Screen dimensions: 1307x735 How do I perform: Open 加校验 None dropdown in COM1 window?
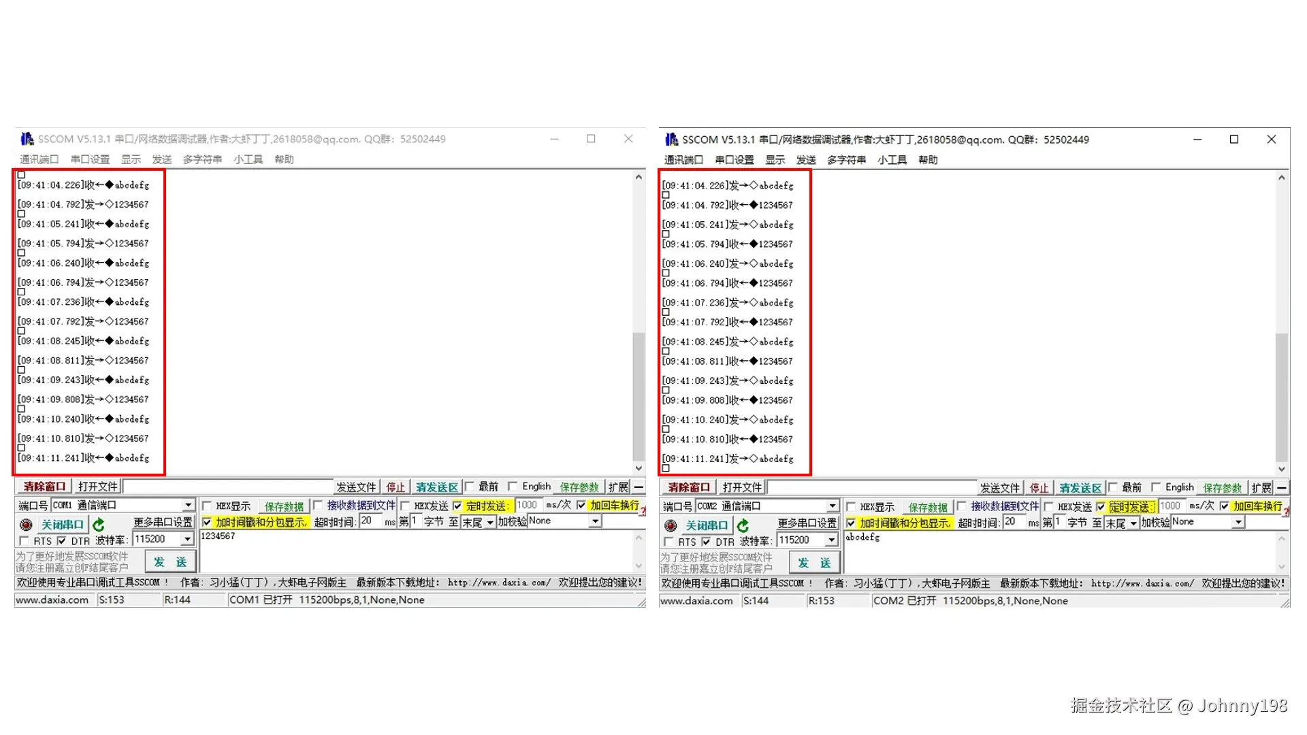[x=595, y=521]
